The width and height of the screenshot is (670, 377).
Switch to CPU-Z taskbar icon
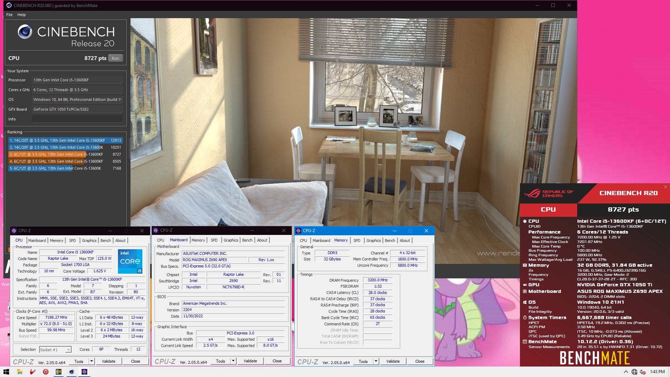(84, 372)
